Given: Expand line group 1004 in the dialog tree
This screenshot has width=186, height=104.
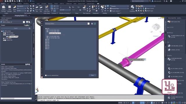Looking at the screenshot, I should pos(46,40).
